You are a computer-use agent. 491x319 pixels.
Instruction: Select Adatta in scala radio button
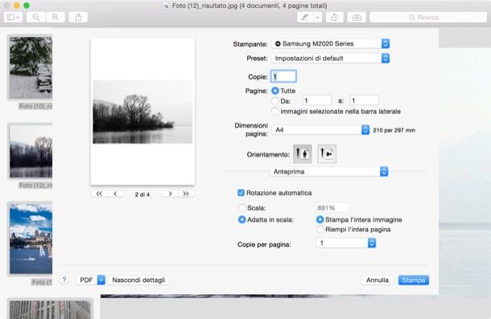pyautogui.click(x=241, y=219)
